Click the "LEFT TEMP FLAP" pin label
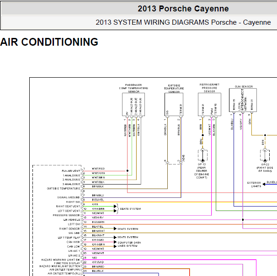This screenshot has width=277, height=276. click(x=69, y=238)
